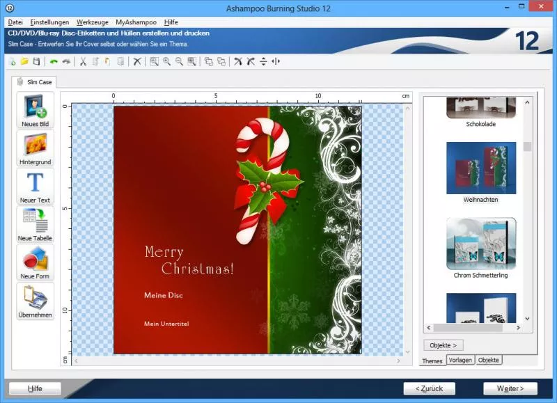Open the Einstellungen menu
Image resolution: width=557 pixels, height=403 pixels.
click(x=49, y=22)
